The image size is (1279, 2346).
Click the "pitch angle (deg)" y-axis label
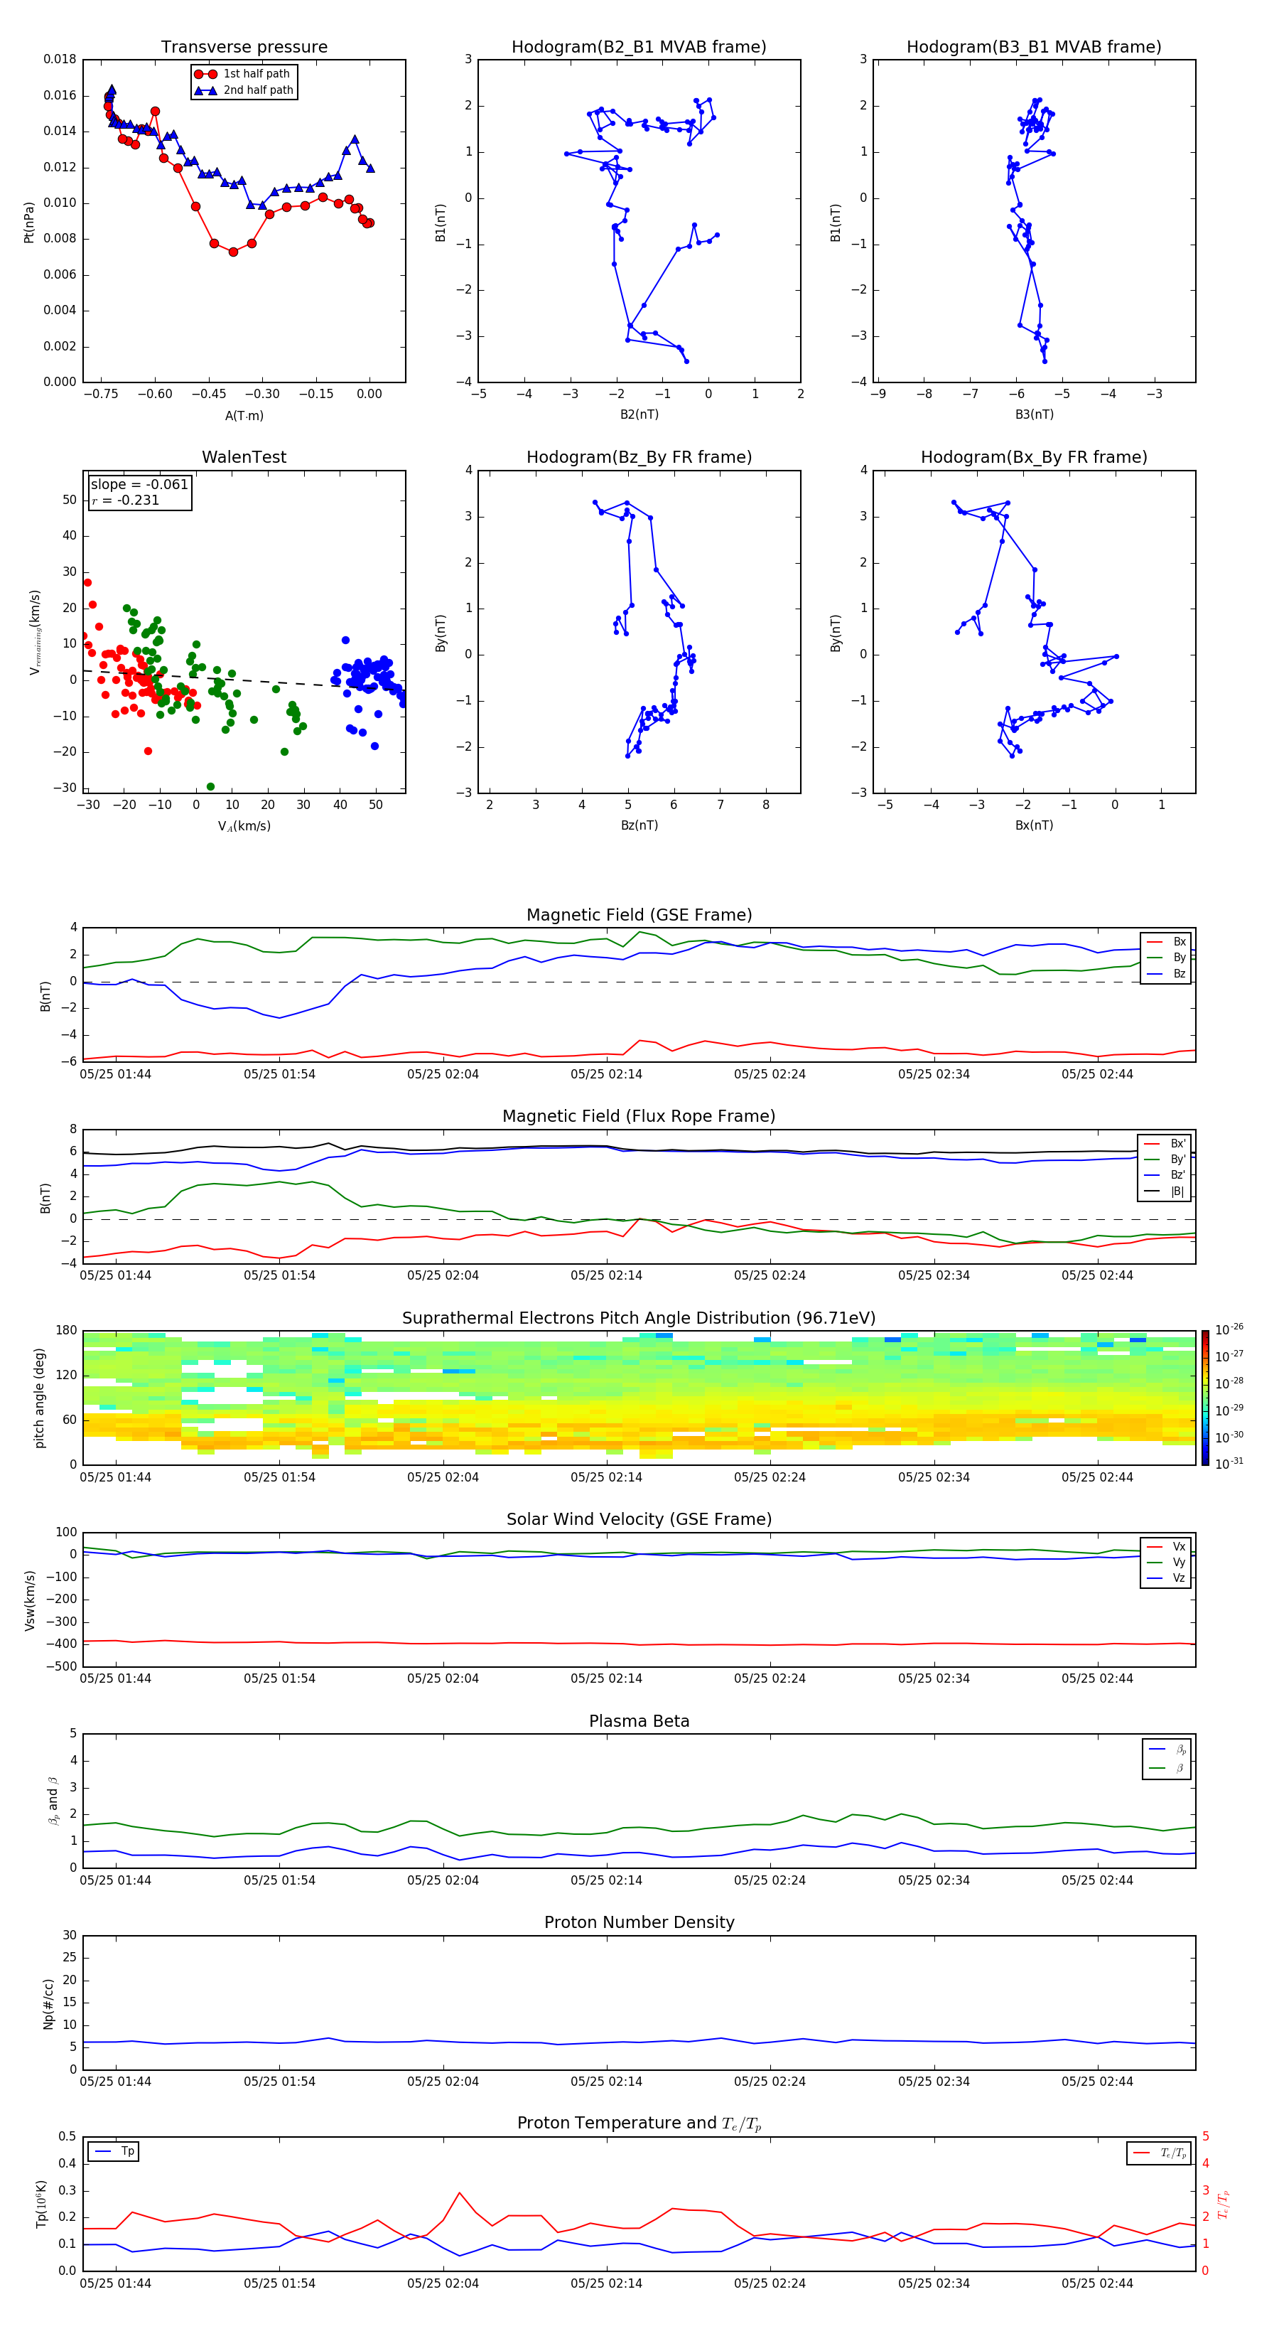39,1398
